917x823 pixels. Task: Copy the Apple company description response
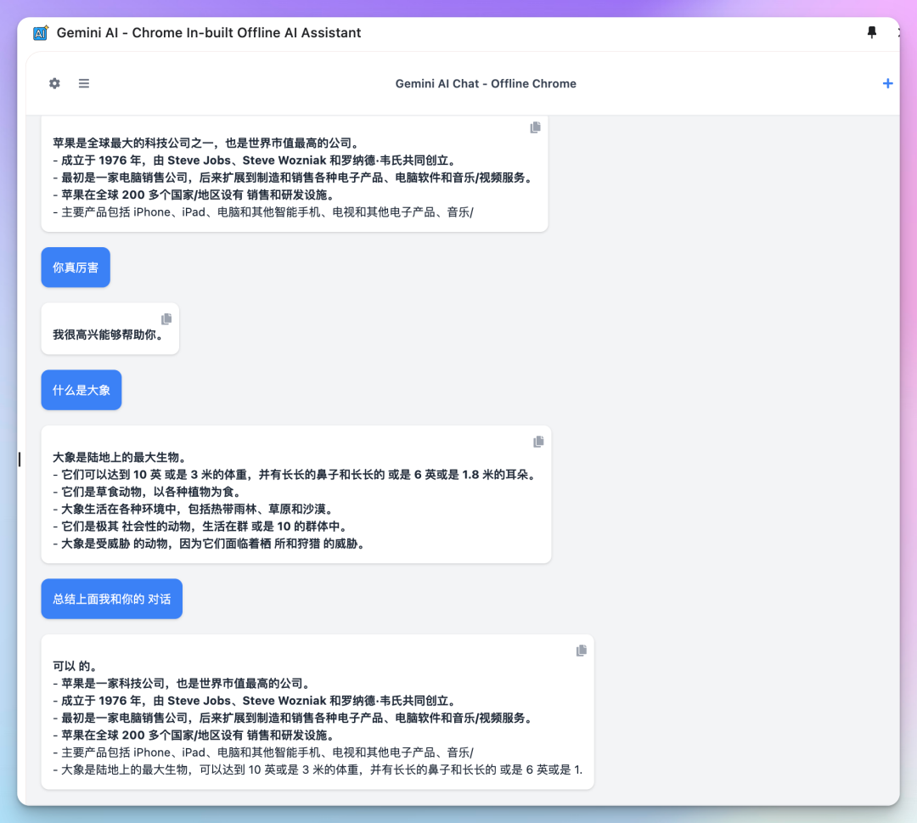pos(535,127)
